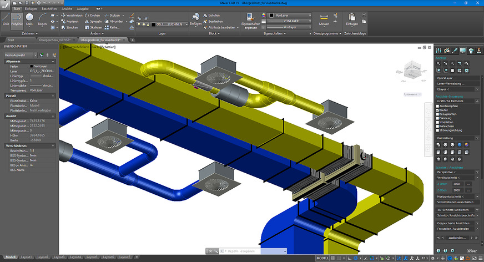Screen dimensions: 484x262
Task: Open Eigenschaften anpassen tool
Action: pos(251,21)
